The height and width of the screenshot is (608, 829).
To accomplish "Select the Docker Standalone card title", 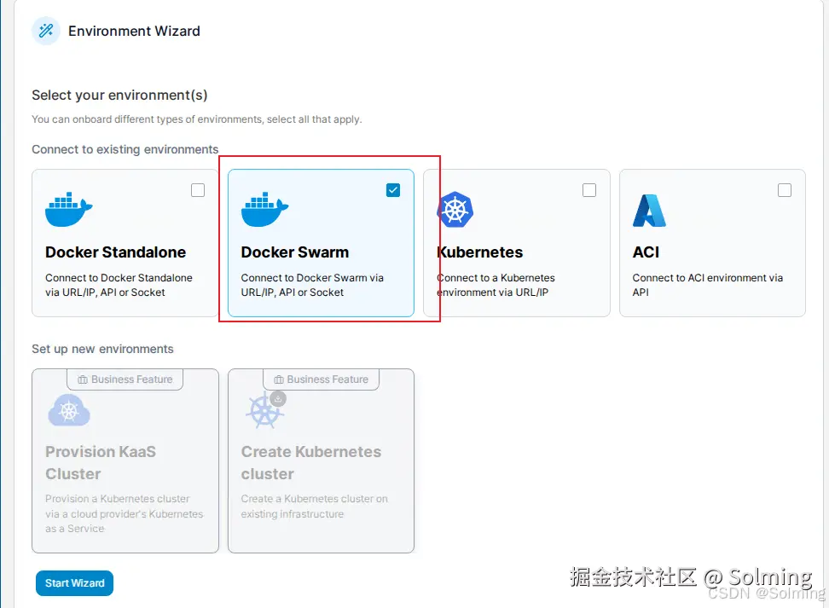I will pos(115,252).
